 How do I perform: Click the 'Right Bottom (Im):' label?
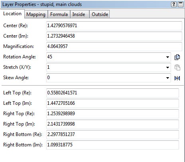[23, 145]
